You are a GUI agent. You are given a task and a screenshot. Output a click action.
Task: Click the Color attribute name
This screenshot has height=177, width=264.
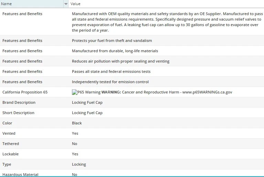(x=7, y=123)
